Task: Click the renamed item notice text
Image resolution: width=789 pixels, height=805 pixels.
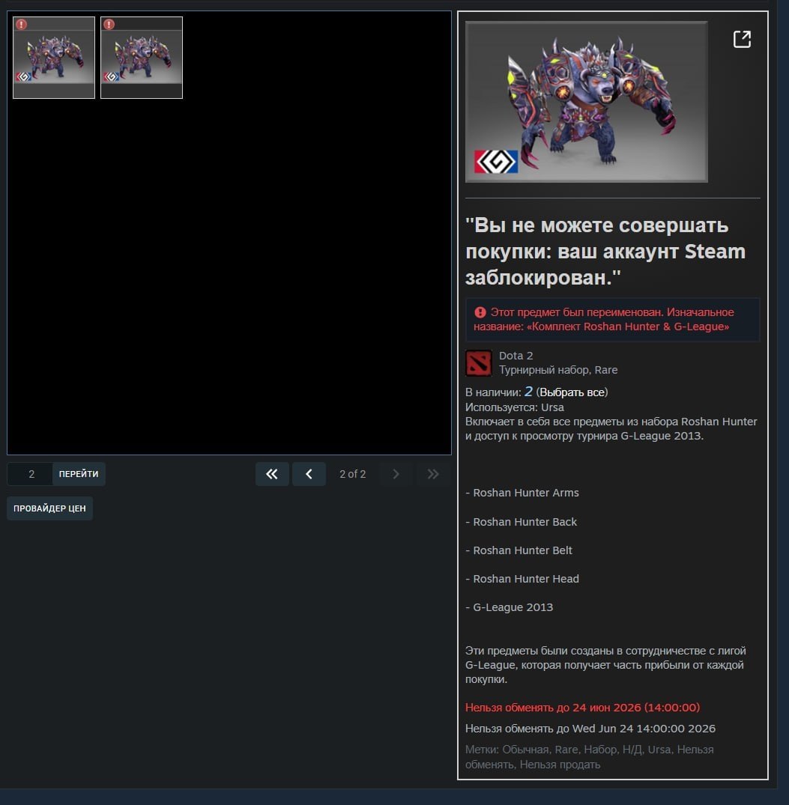Action: 604,319
